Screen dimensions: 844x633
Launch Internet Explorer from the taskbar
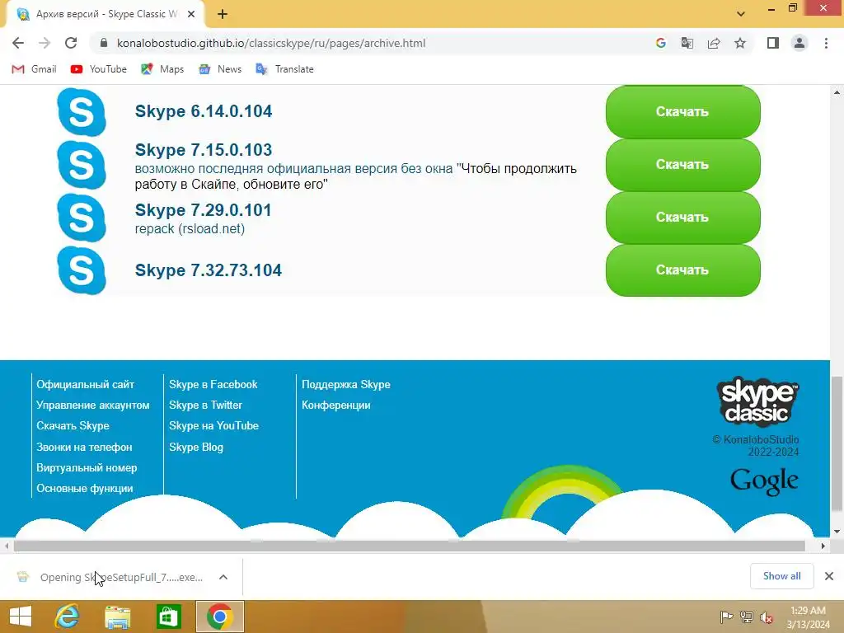68,617
